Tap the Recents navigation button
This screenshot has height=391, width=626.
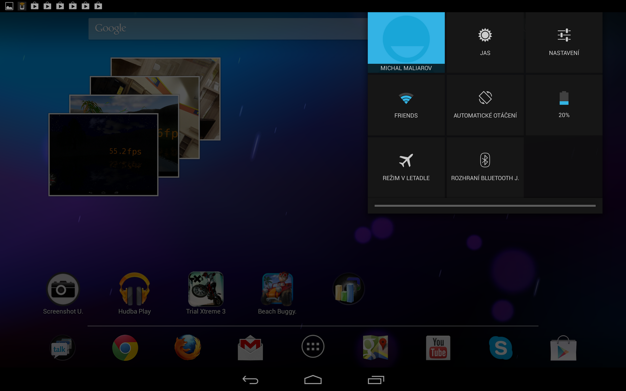tap(376, 380)
